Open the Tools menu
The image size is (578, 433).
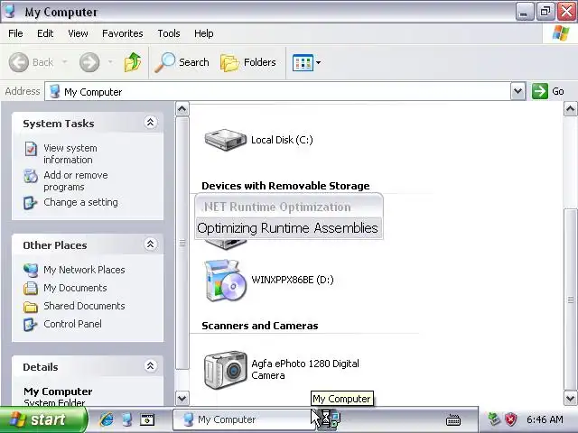pyautogui.click(x=169, y=33)
